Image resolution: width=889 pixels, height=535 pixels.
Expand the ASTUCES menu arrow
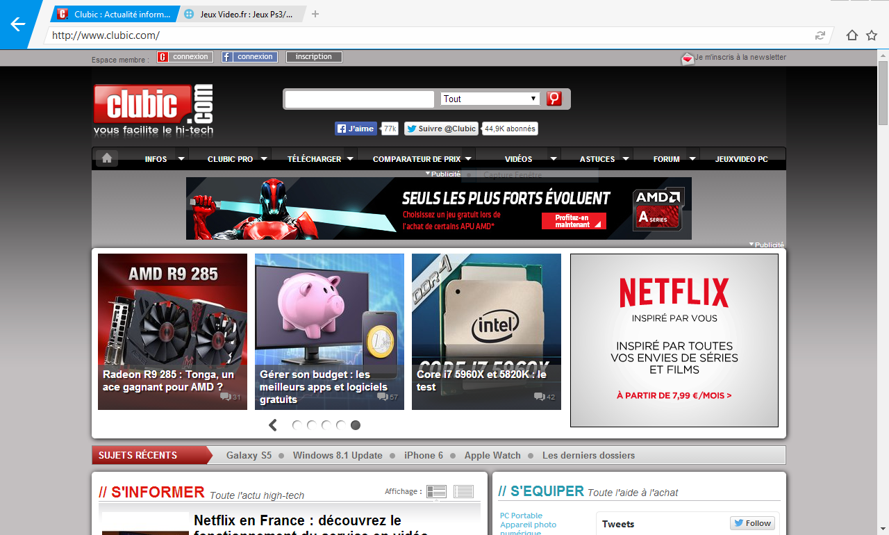[x=626, y=158]
